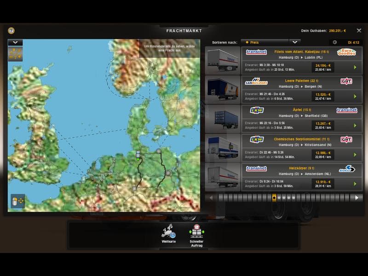Click green arrow for 12.919,- € job
This screenshot has width=368, height=276.
click(x=355, y=184)
